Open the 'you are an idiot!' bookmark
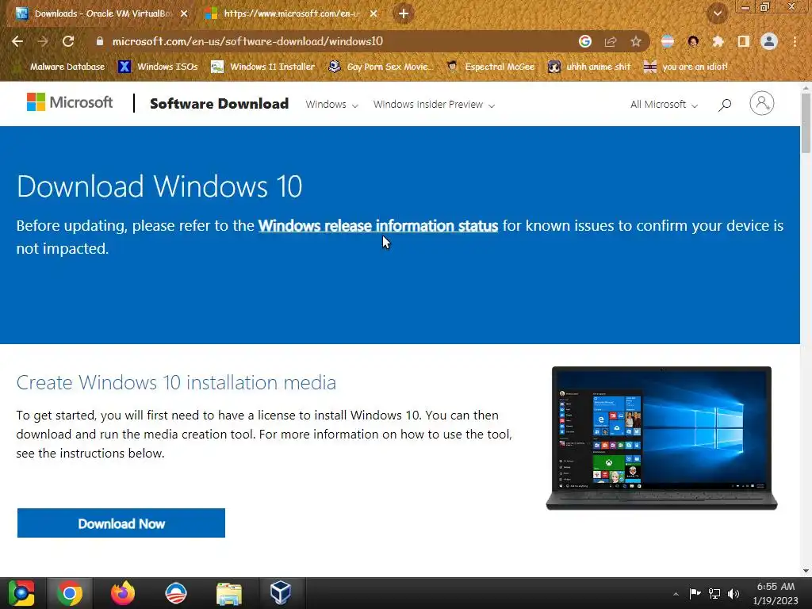The width and height of the screenshot is (812, 609). tap(685, 67)
